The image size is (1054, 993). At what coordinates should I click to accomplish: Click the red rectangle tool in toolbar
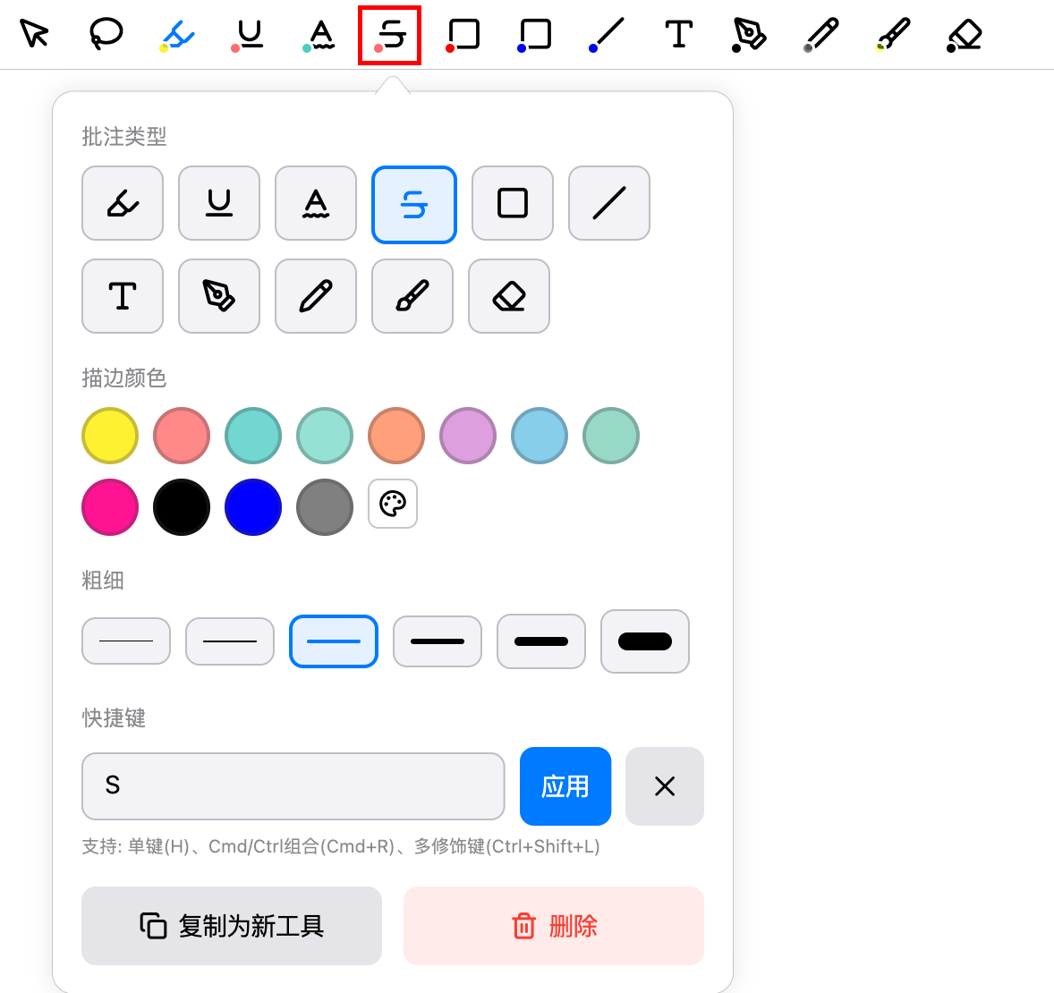click(x=463, y=35)
